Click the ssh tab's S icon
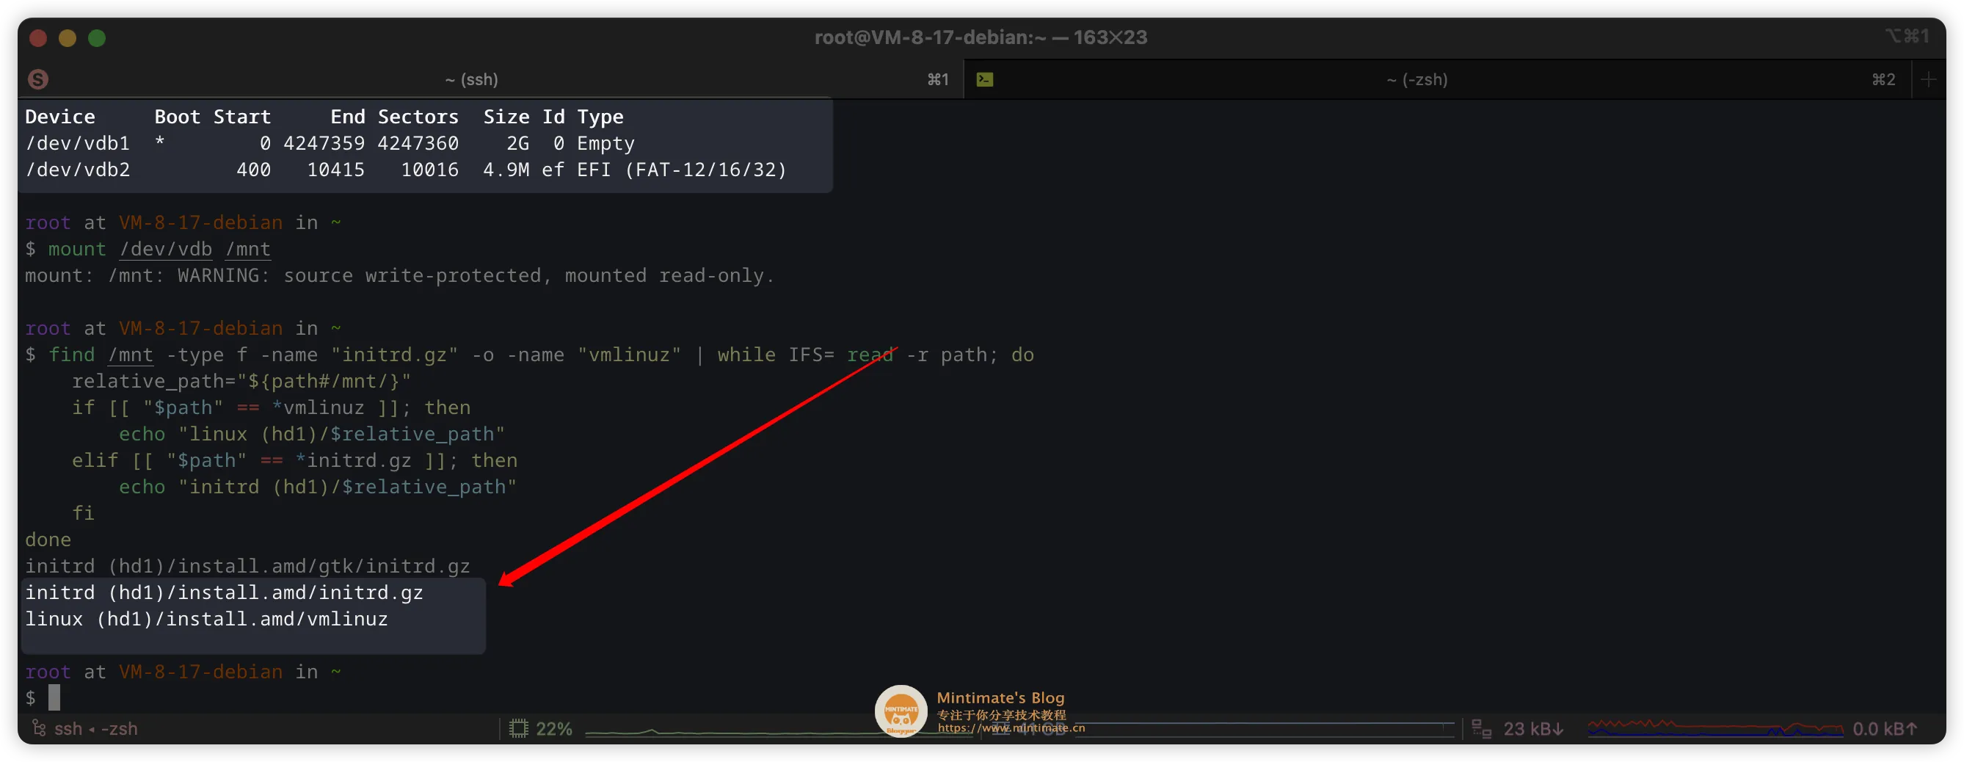1964x762 pixels. tap(38, 79)
